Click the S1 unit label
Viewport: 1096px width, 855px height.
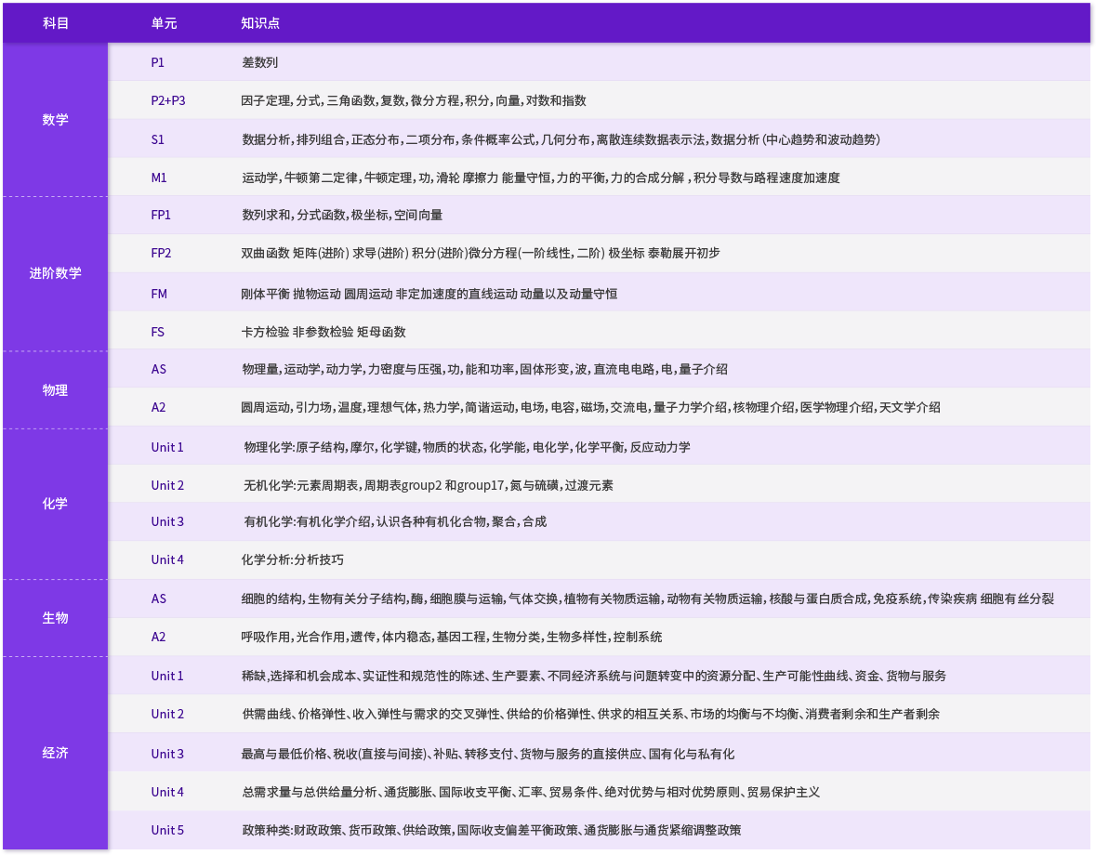158,139
